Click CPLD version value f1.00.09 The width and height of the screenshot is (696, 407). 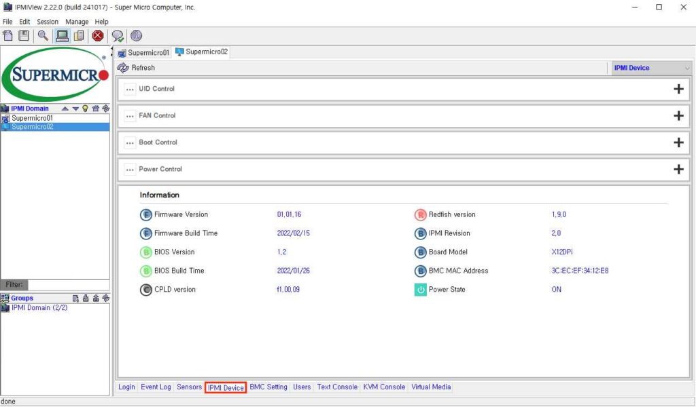click(x=288, y=289)
